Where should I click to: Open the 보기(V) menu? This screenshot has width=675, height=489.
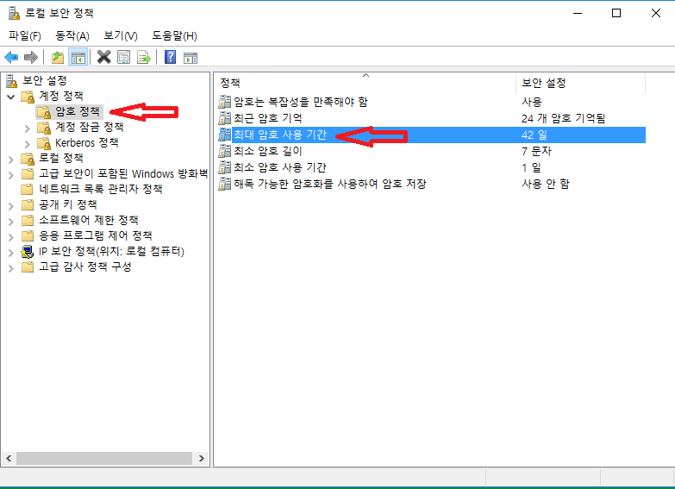tap(120, 35)
